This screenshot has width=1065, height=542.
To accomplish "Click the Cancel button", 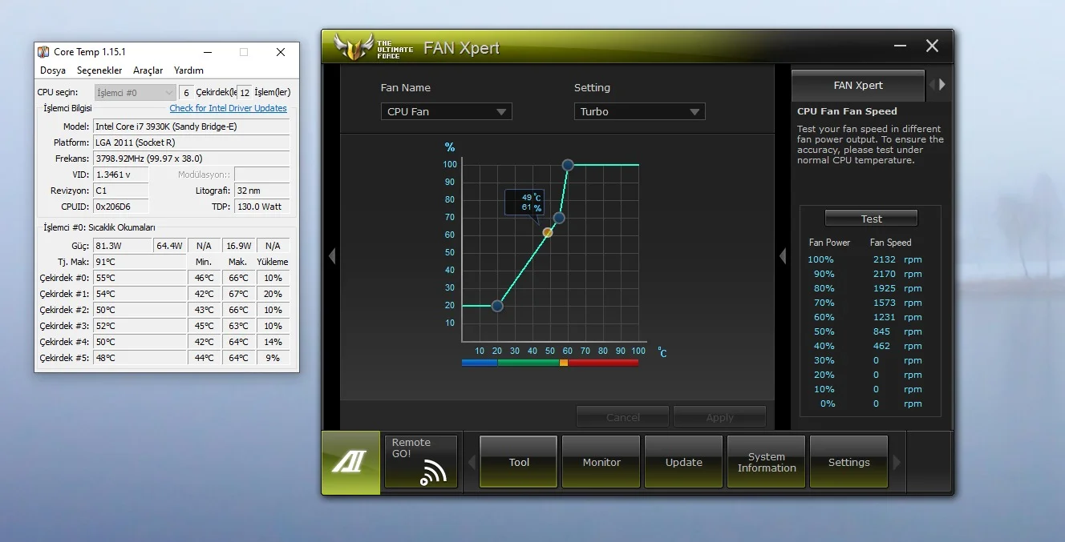I will (x=622, y=417).
